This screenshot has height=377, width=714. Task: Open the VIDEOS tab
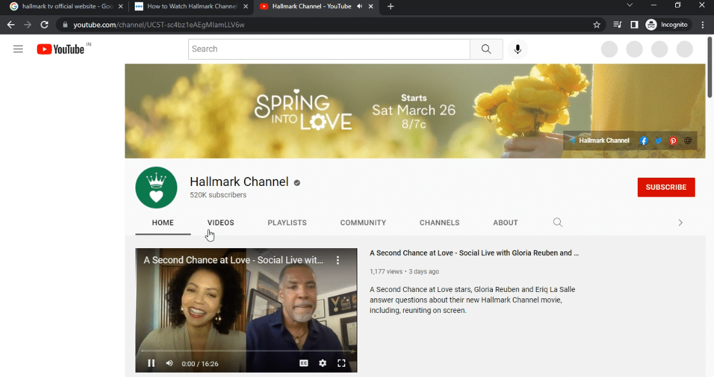click(x=221, y=222)
